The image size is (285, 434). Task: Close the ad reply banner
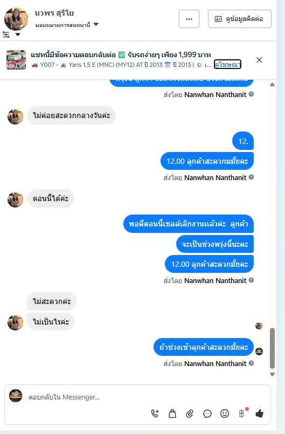tap(259, 60)
